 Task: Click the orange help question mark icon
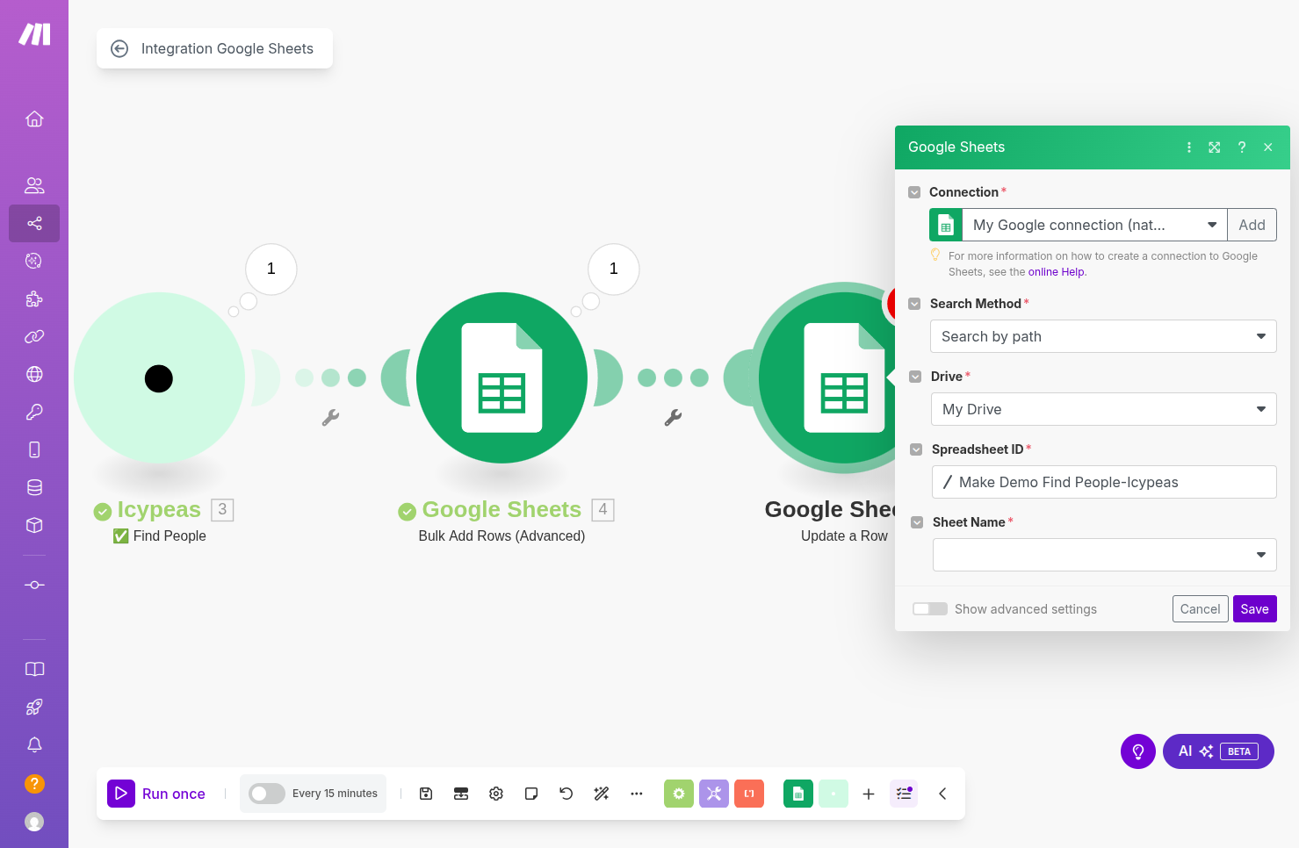click(x=34, y=783)
